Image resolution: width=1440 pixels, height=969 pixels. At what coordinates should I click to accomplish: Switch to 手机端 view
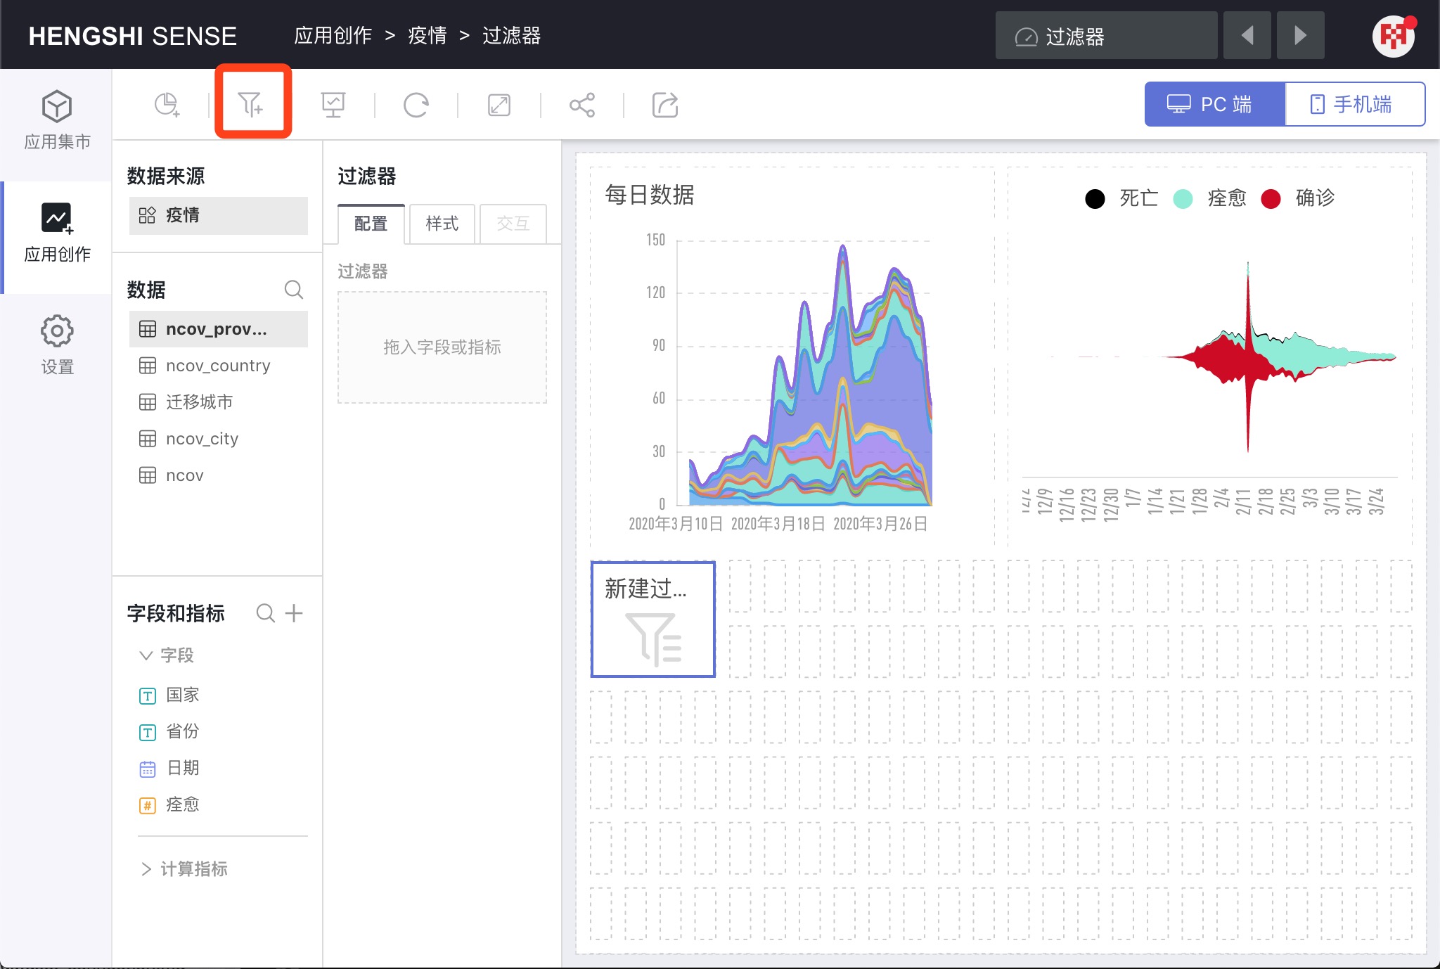(1355, 104)
